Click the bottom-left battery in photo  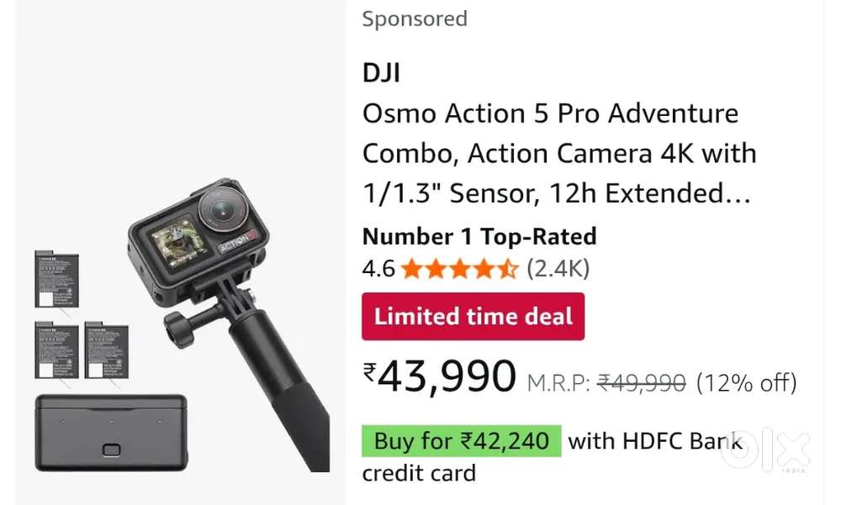[56, 350]
